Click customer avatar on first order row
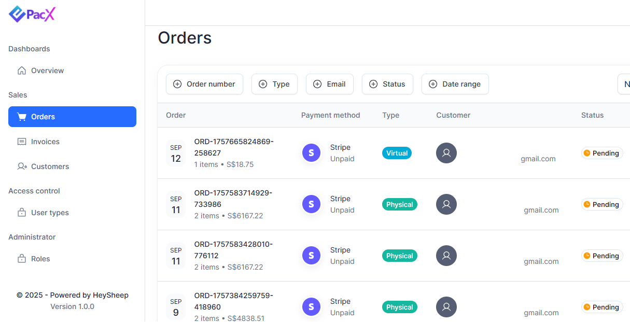Screen dimensions: 630x322 coord(446,153)
